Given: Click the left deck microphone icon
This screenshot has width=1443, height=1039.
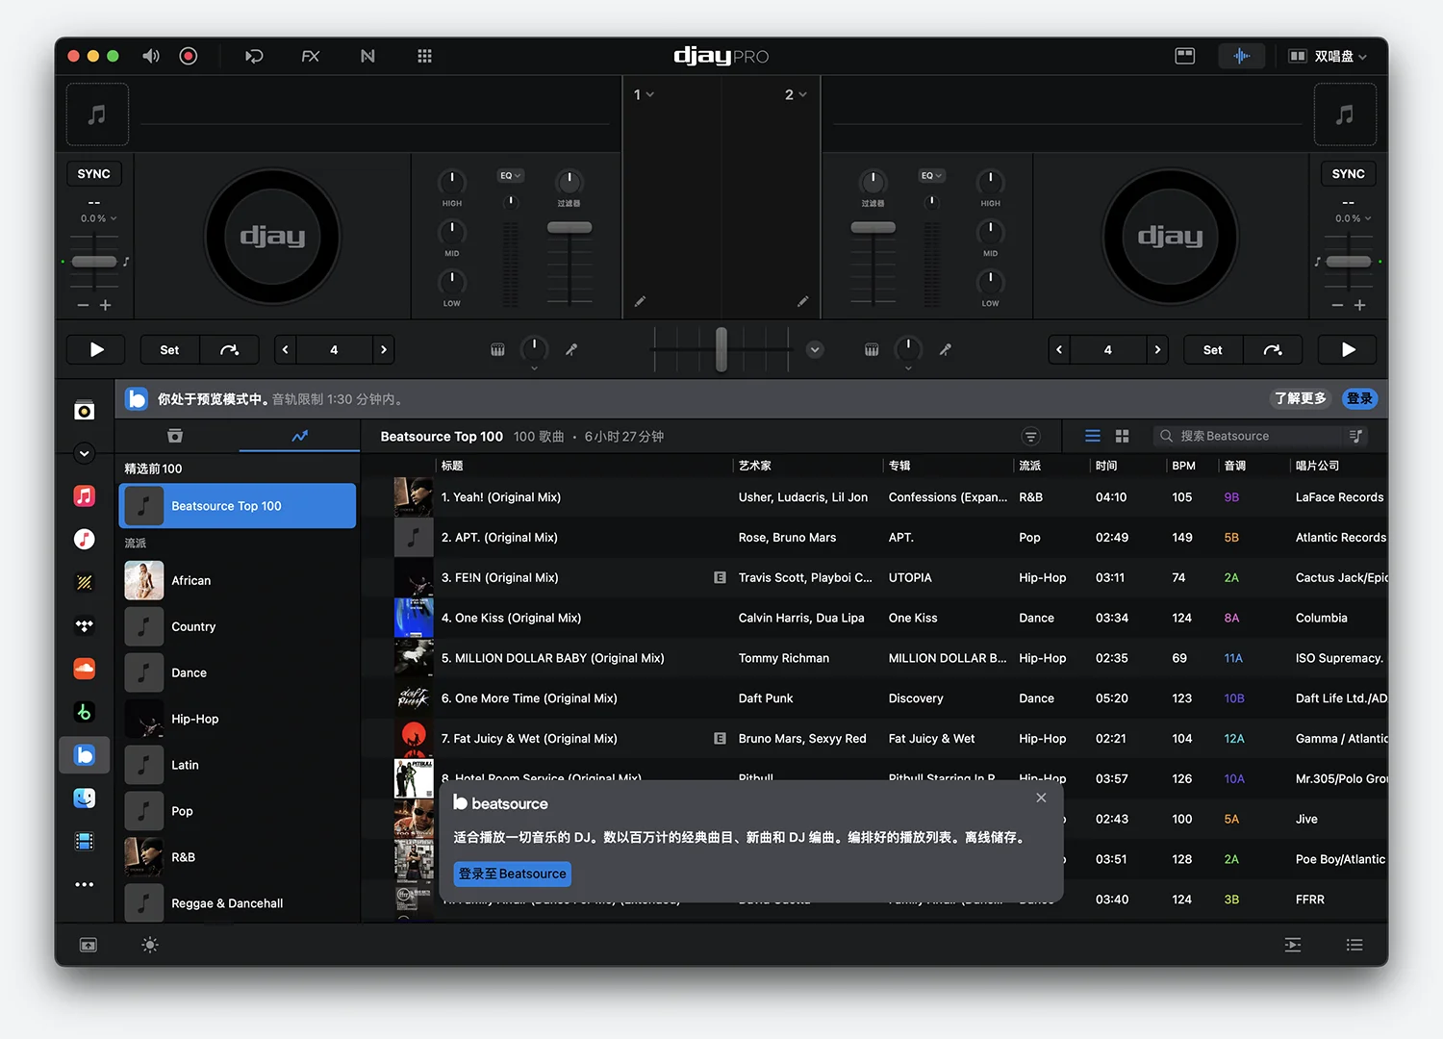Looking at the screenshot, I should (571, 350).
